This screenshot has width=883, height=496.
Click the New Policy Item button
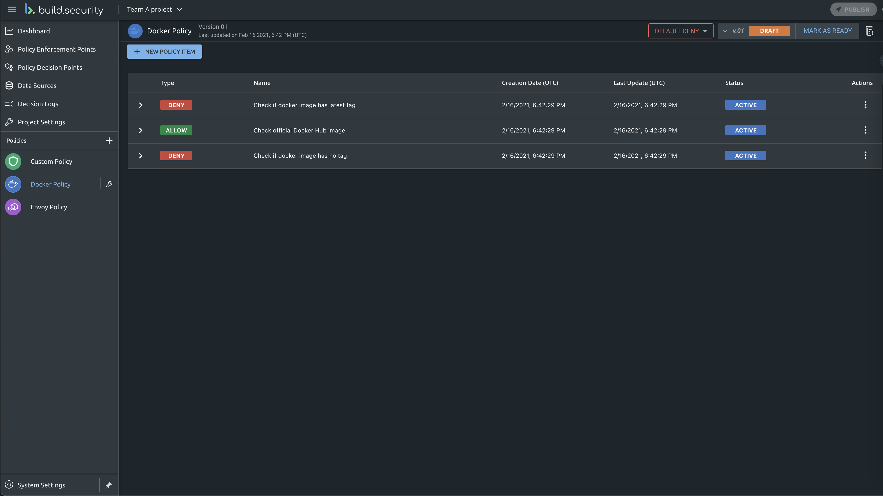coord(165,51)
